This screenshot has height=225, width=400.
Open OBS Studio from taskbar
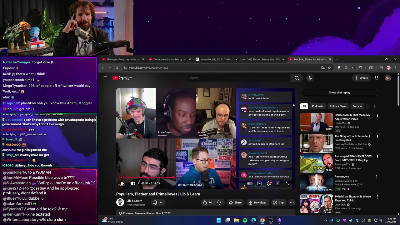271,220
